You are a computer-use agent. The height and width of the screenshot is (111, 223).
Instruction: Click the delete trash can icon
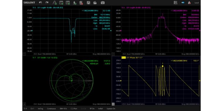pyautogui.click(x=81, y=3)
